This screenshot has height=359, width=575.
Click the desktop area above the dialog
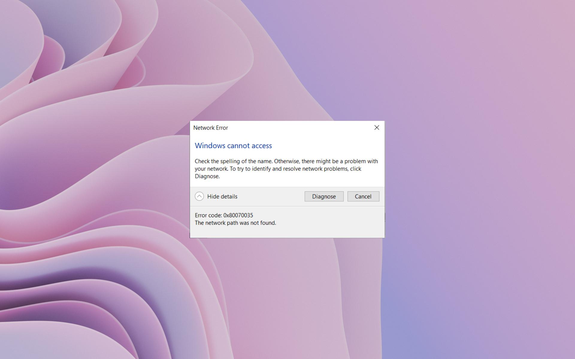pyautogui.click(x=287, y=60)
